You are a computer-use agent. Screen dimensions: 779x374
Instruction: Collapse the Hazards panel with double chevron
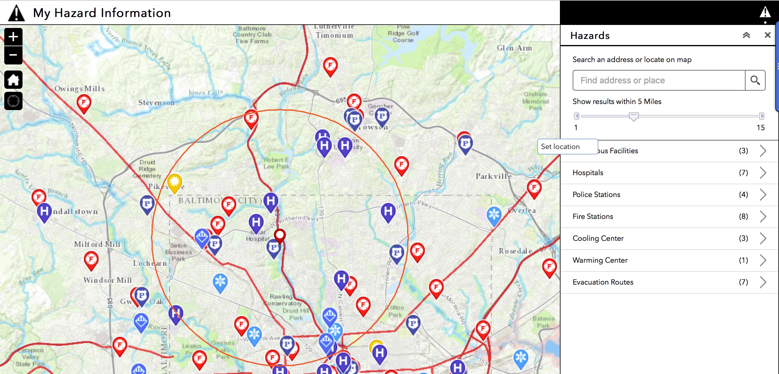click(x=746, y=35)
